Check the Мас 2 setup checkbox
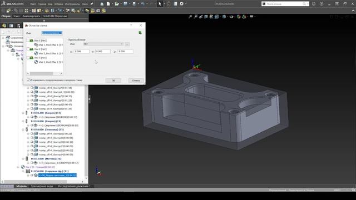 pos(28,49)
